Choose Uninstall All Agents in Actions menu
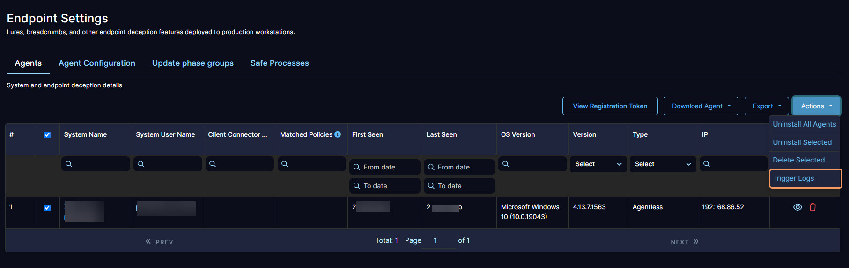The image size is (849, 268). 804,124
